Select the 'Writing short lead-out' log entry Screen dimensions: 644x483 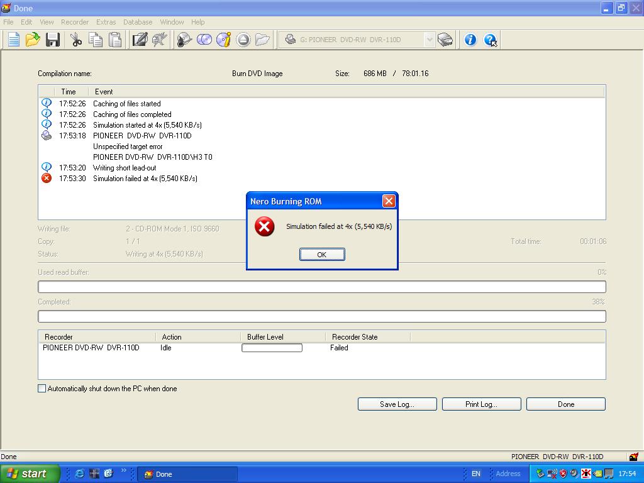tap(125, 167)
